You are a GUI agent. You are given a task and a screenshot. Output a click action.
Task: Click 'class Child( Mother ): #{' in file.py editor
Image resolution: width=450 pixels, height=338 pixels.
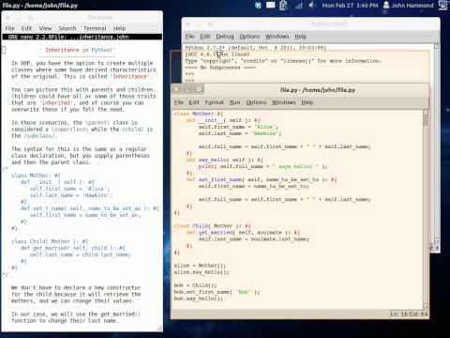coord(212,225)
